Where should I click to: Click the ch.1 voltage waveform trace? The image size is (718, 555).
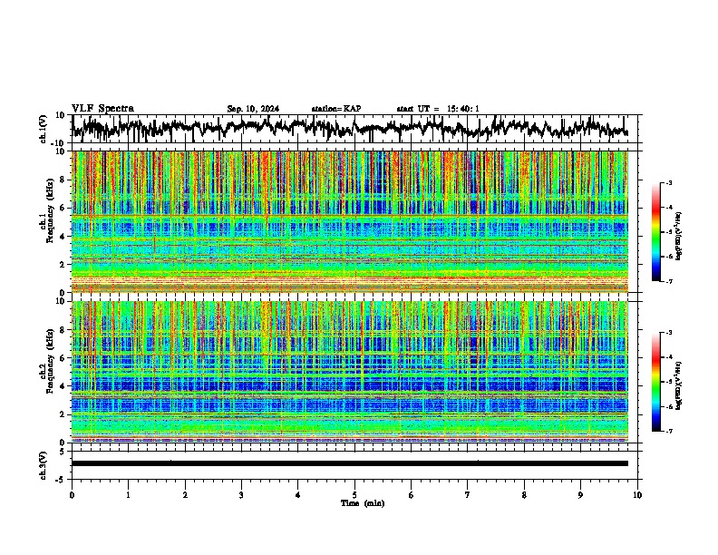pos(350,128)
